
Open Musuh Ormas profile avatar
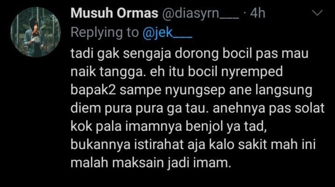point(36,32)
